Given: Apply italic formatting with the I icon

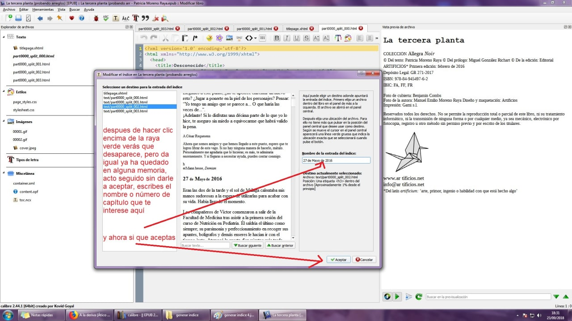Looking at the screenshot, I should 286,38.
